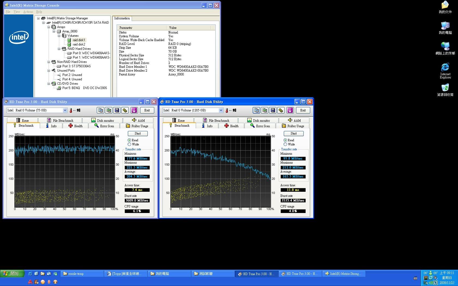Click purple down-arrow icon in 75 GB HD Tune window

(x=134, y=110)
